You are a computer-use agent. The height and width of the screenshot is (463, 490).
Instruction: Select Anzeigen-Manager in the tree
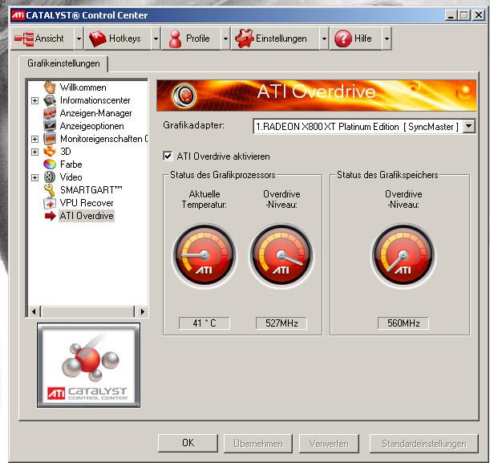(95, 113)
